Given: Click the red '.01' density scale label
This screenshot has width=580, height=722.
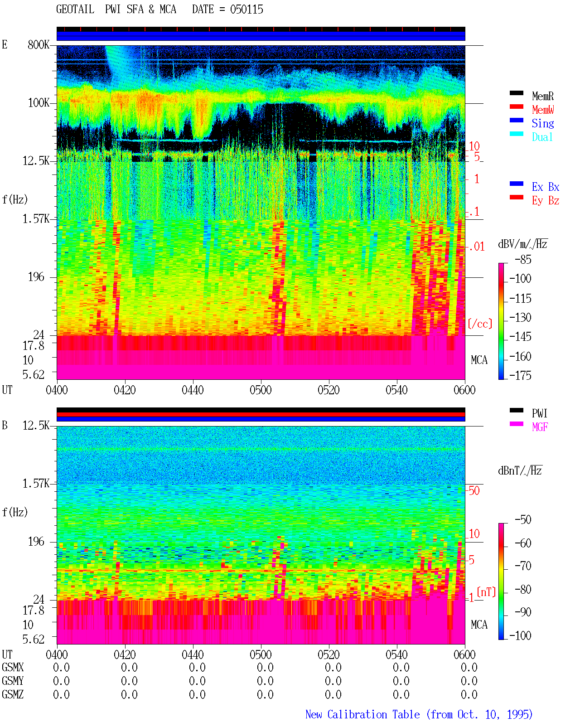Looking at the screenshot, I should click(x=477, y=247).
